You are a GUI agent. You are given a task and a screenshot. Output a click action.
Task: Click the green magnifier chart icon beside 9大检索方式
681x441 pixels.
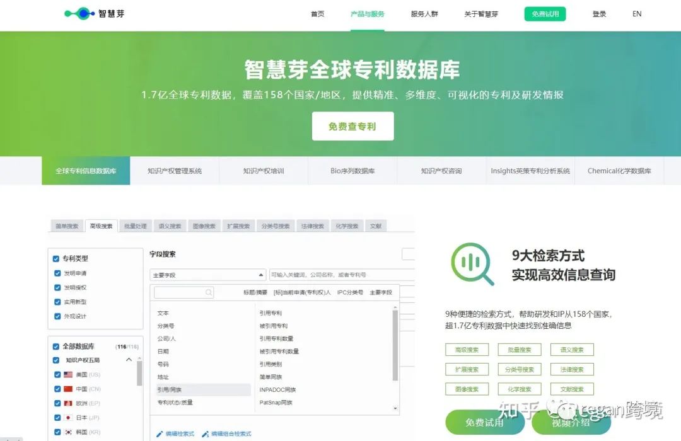pyautogui.click(x=472, y=264)
